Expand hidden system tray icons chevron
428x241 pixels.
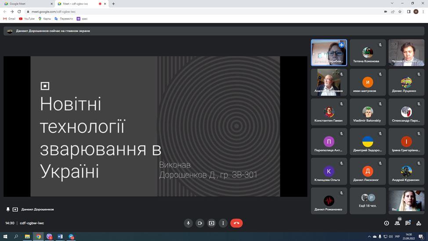click(x=369, y=236)
